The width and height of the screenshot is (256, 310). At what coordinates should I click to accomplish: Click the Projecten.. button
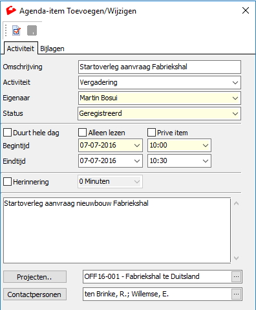[35, 277]
